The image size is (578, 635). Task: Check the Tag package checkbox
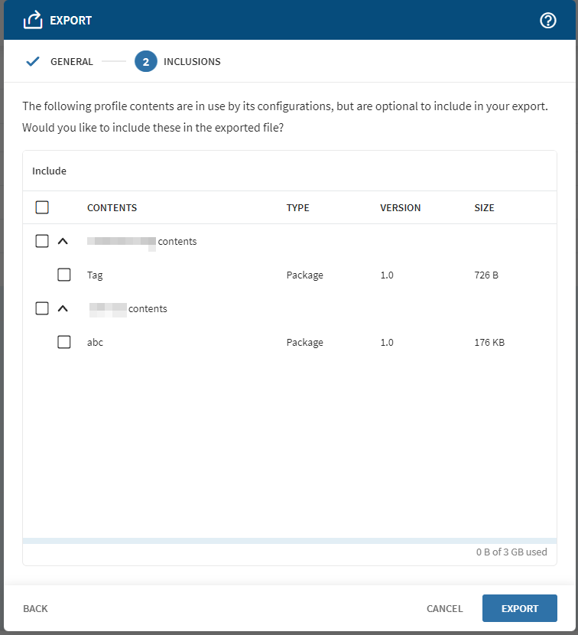coord(64,275)
